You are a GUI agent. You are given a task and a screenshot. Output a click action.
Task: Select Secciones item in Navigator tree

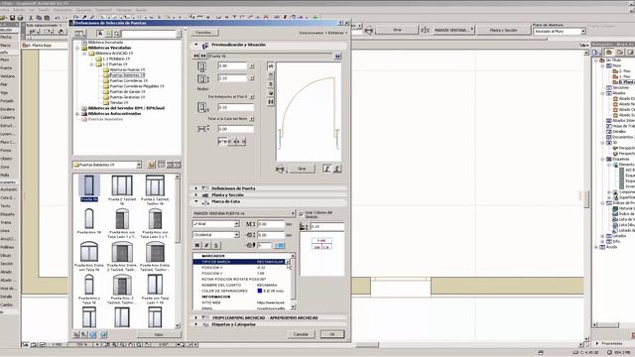pyautogui.click(x=621, y=87)
